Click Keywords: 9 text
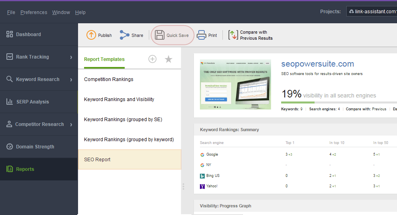 tap(292, 109)
